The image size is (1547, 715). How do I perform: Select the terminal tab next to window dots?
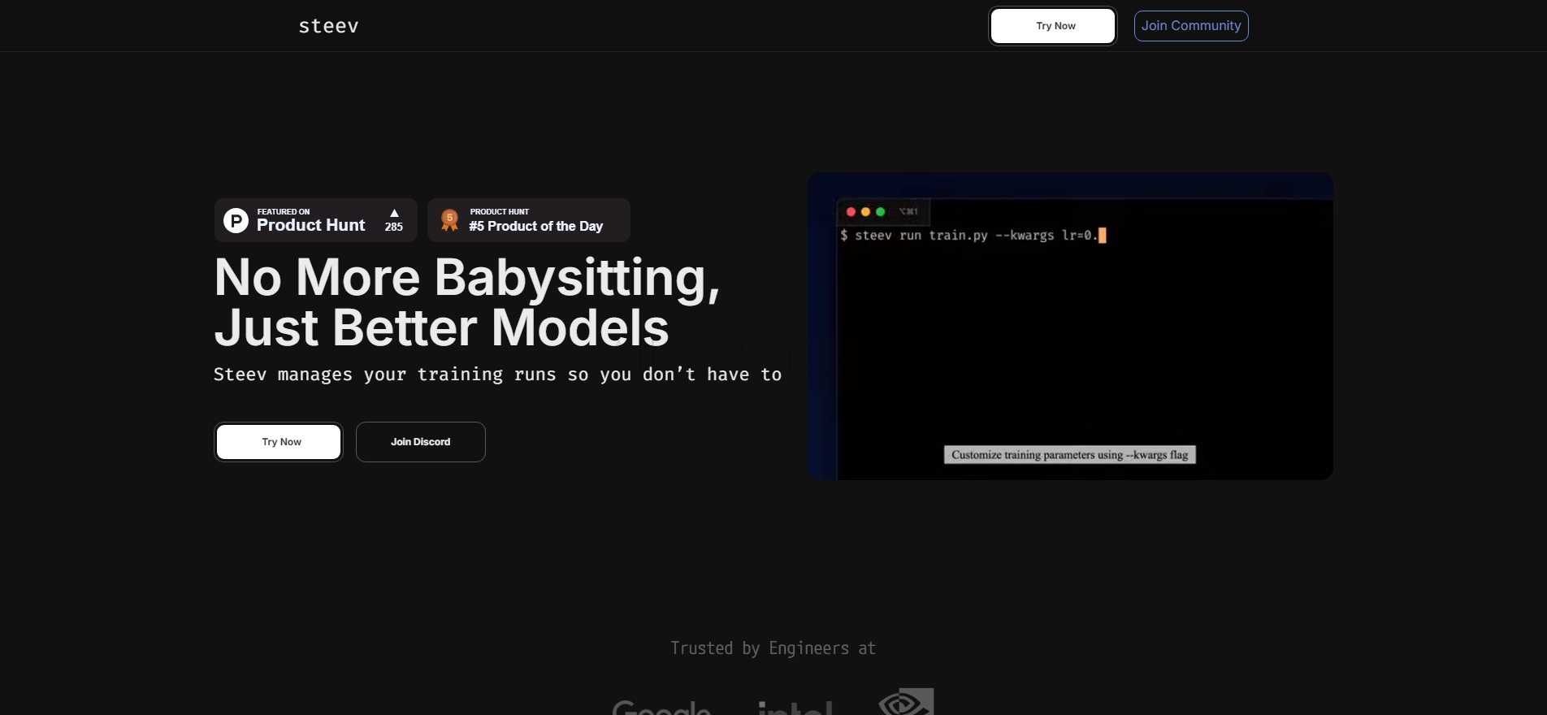point(908,212)
